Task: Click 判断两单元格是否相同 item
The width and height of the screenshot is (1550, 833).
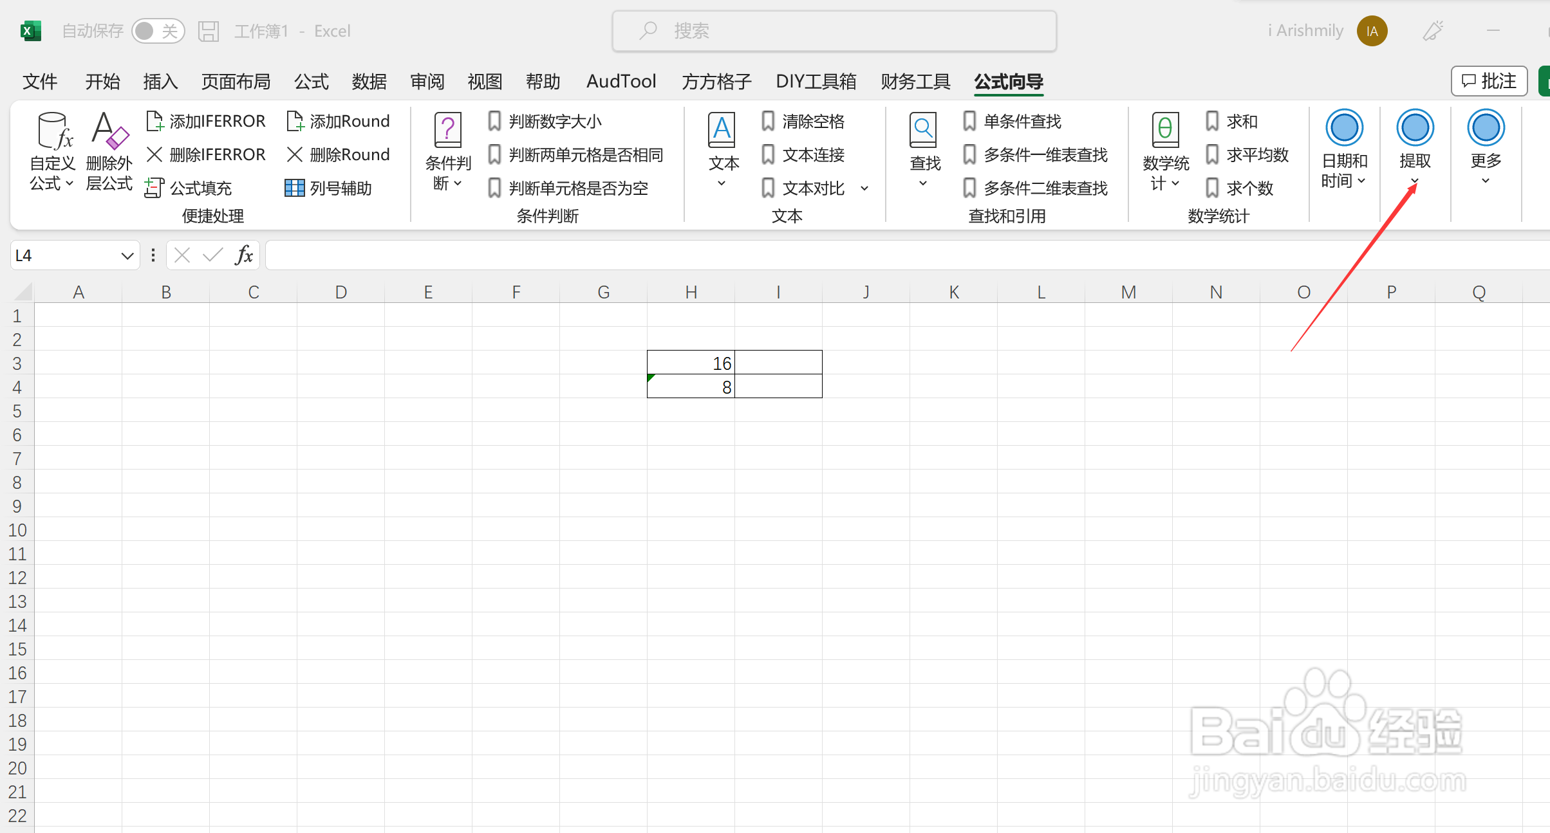Action: [x=575, y=154]
